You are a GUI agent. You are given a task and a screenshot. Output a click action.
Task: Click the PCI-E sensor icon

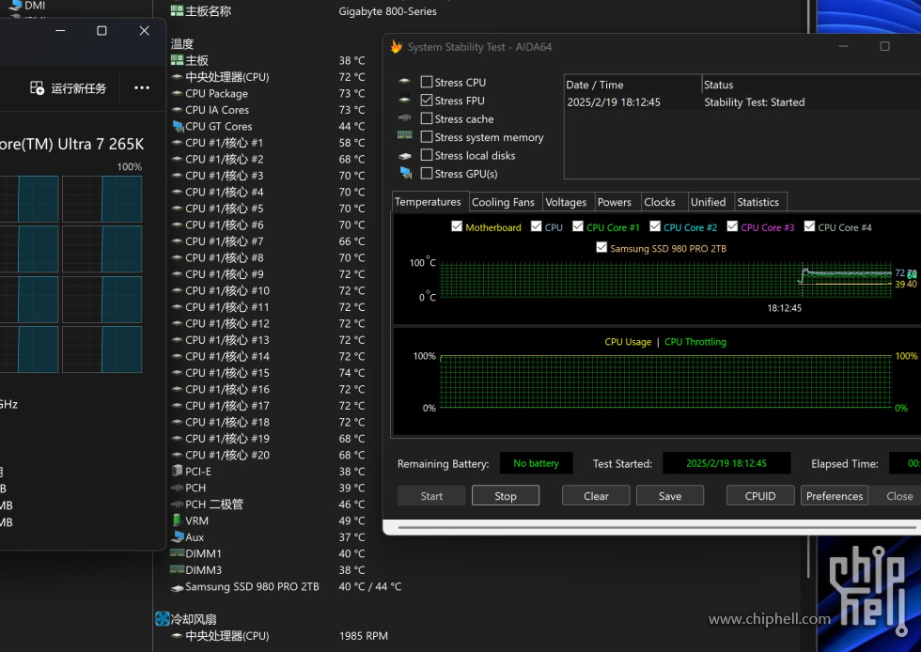pyautogui.click(x=177, y=471)
